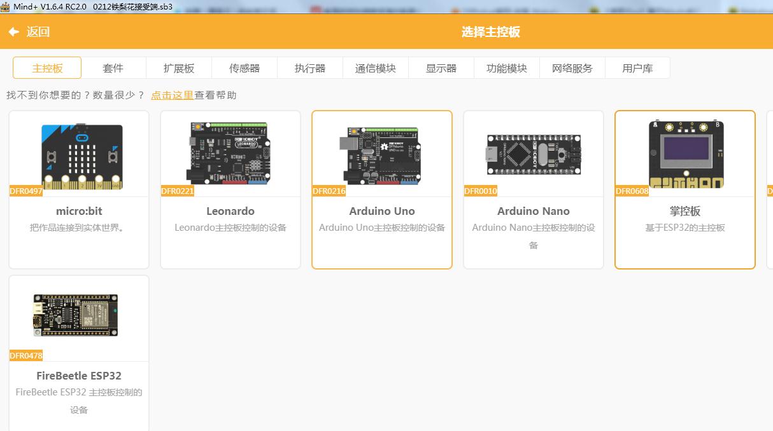Image resolution: width=773 pixels, height=431 pixels.
Task: Click the FireBeetle ESP32 card title
Action: (x=79, y=376)
